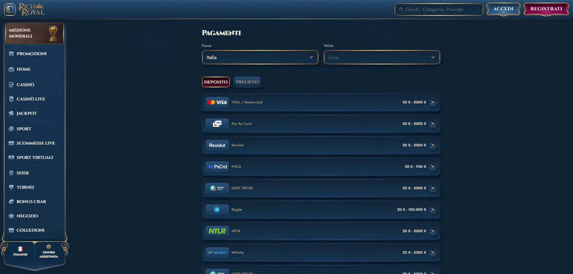The image size is (573, 274).
Task: Click the search magnifier icon
Action: 401,10
